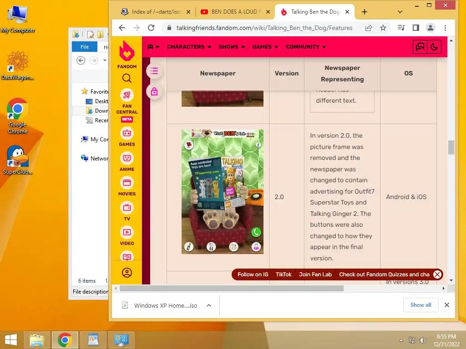Image resolution: width=466 pixels, height=349 pixels.
Task: Expand the CHARACTERS menu
Action: (x=189, y=47)
